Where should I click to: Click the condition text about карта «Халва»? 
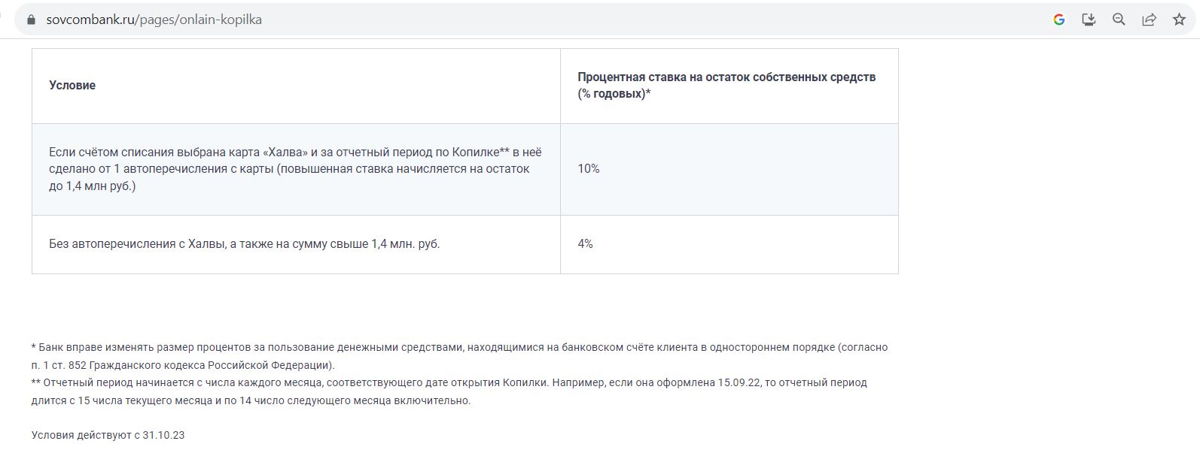point(295,169)
